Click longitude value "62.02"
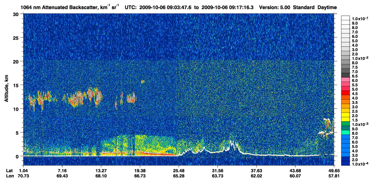Viewport: 371px width, 190px height. click(x=256, y=176)
